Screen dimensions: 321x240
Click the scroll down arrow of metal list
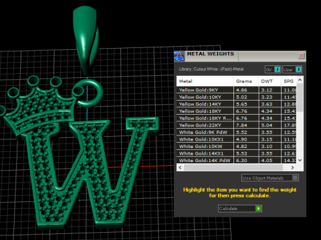300,160
